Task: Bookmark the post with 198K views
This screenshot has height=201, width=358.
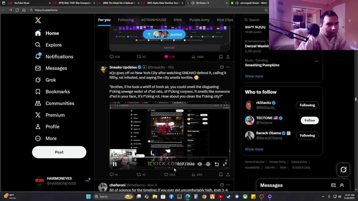Action: [x=221, y=57]
